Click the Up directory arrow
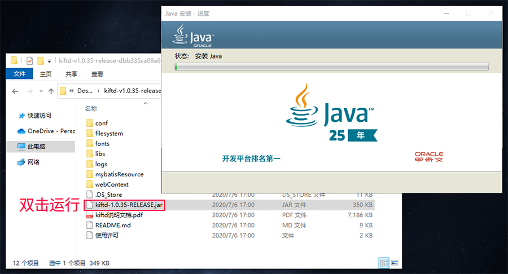Viewport: 508px width, 274px height. click(51, 91)
